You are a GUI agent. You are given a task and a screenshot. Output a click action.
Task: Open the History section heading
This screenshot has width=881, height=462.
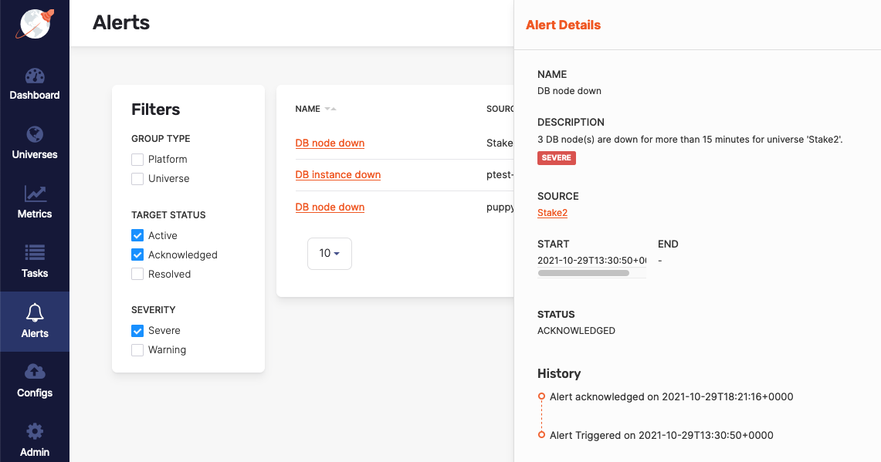click(x=560, y=373)
